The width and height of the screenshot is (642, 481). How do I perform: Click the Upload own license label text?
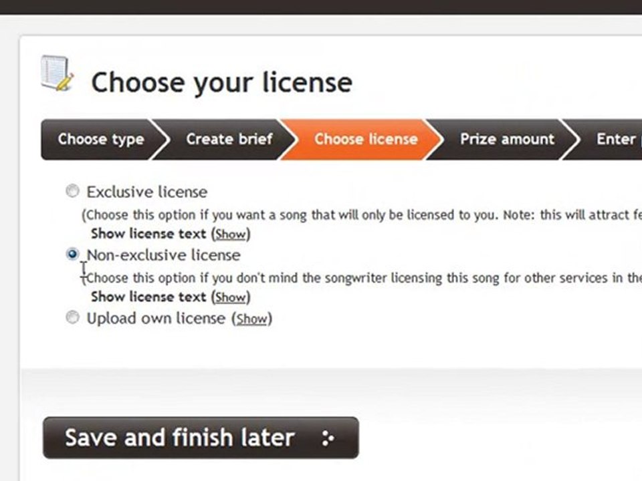[x=156, y=318]
